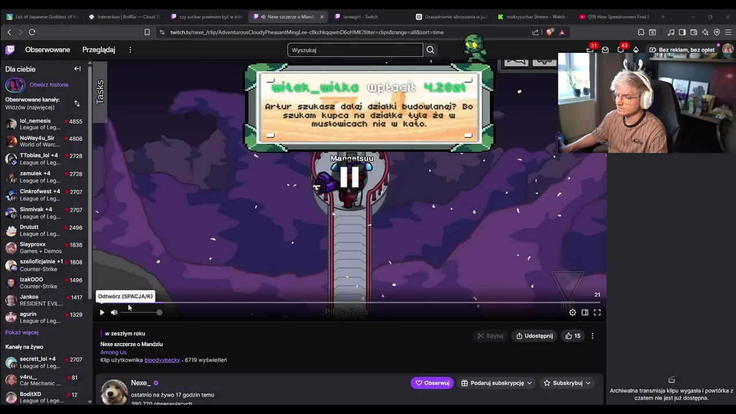The width and height of the screenshot is (736, 414).
Task: Open the Twitch inbox icon
Action: pos(605,50)
